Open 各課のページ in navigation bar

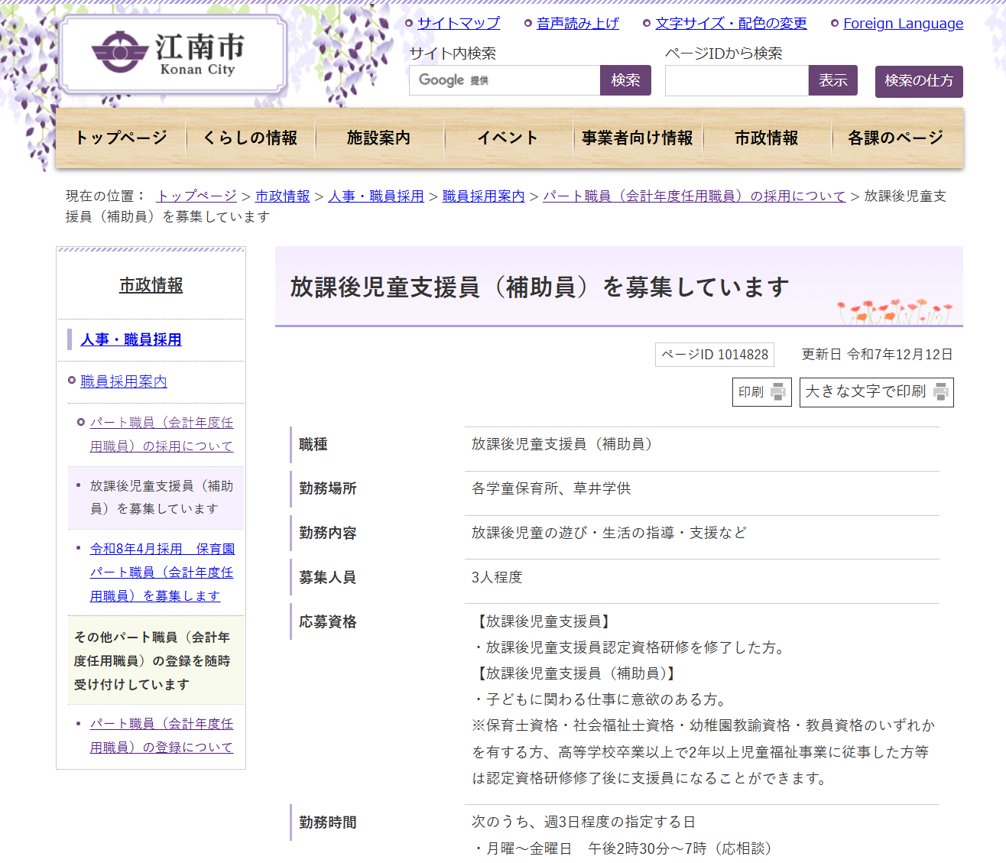point(895,138)
